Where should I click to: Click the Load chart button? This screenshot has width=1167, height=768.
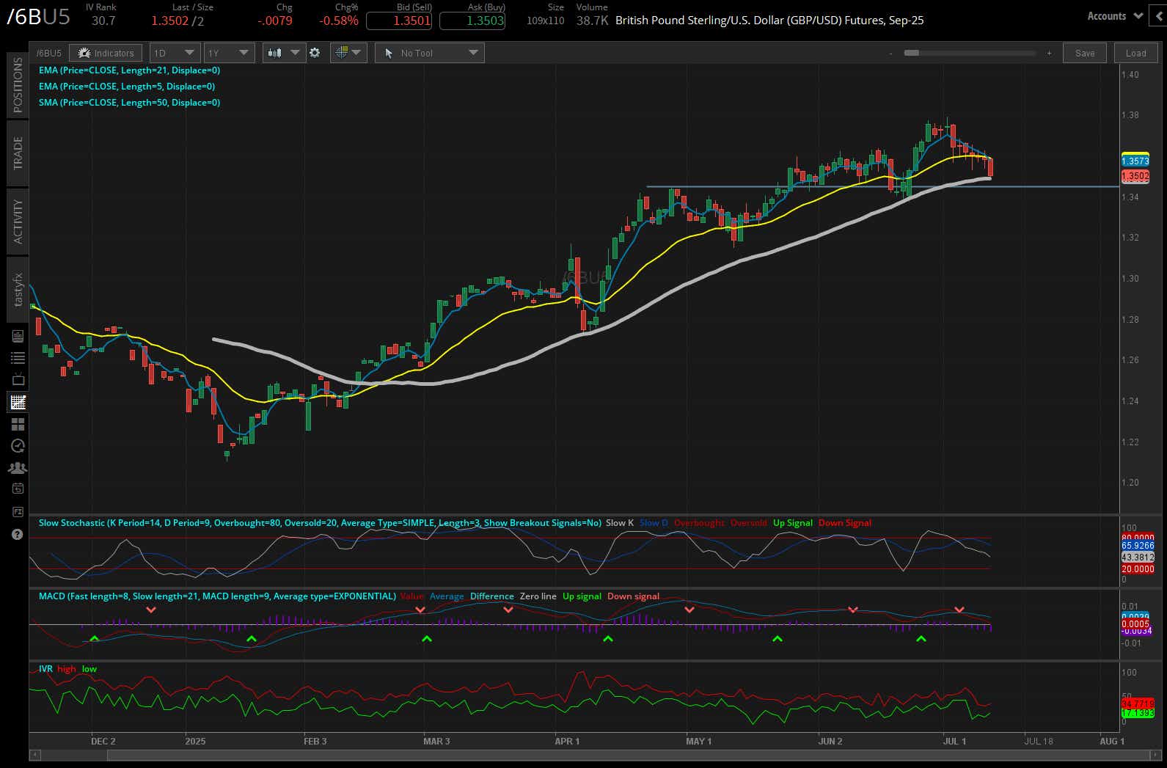(x=1135, y=53)
